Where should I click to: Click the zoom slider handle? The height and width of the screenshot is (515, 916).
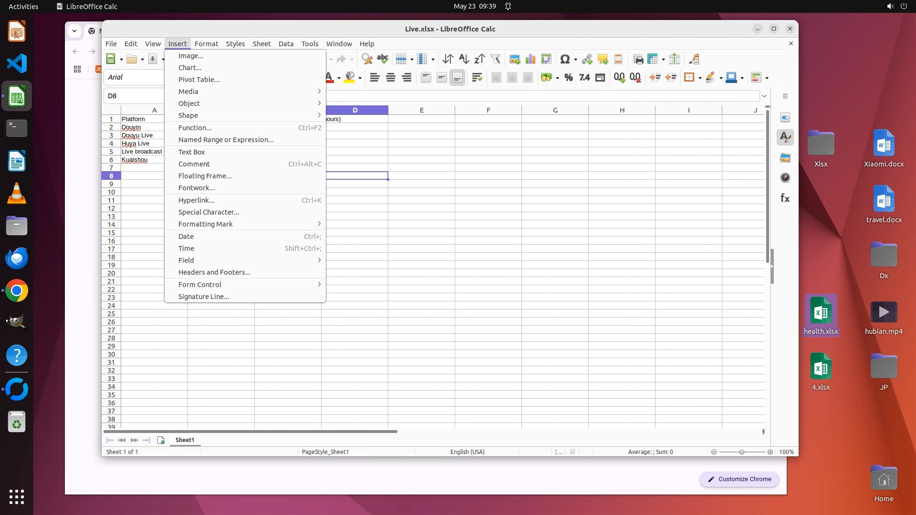(x=742, y=452)
